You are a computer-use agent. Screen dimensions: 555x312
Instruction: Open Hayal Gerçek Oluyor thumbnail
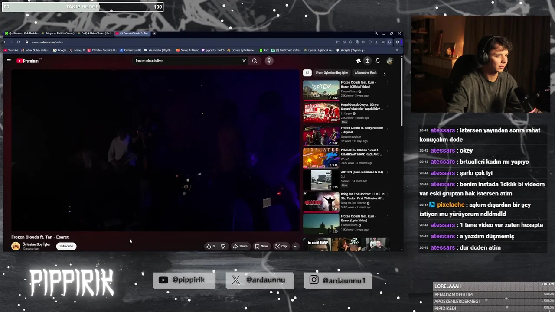coord(321,112)
